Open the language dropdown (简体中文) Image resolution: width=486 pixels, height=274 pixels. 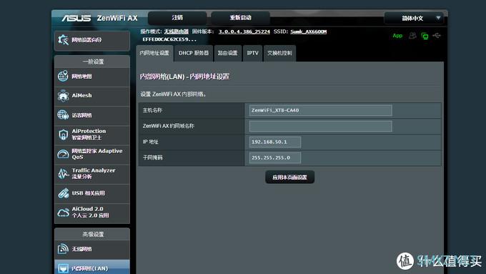[414, 18]
